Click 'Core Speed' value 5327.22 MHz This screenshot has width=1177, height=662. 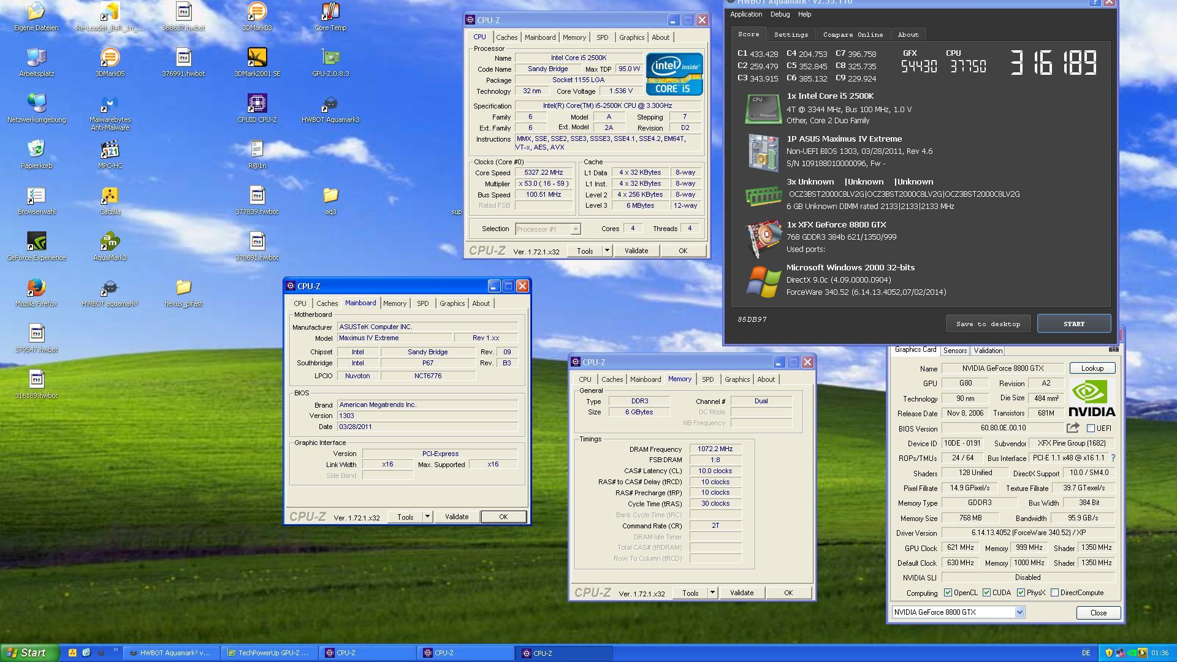click(x=543, y=173)
